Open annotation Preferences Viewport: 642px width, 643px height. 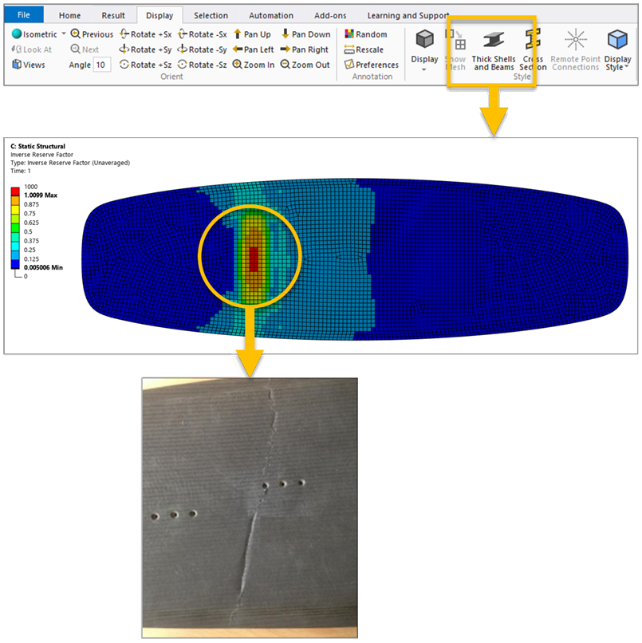coord(372,65)
